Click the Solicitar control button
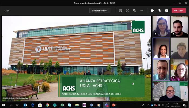Image resolution: width=189 pixels, height=108 pixels. (100, 11)
